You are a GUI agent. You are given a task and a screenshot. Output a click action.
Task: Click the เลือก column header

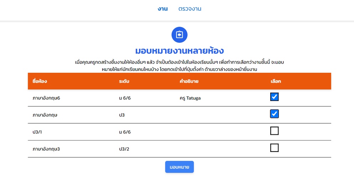point(276,81)
